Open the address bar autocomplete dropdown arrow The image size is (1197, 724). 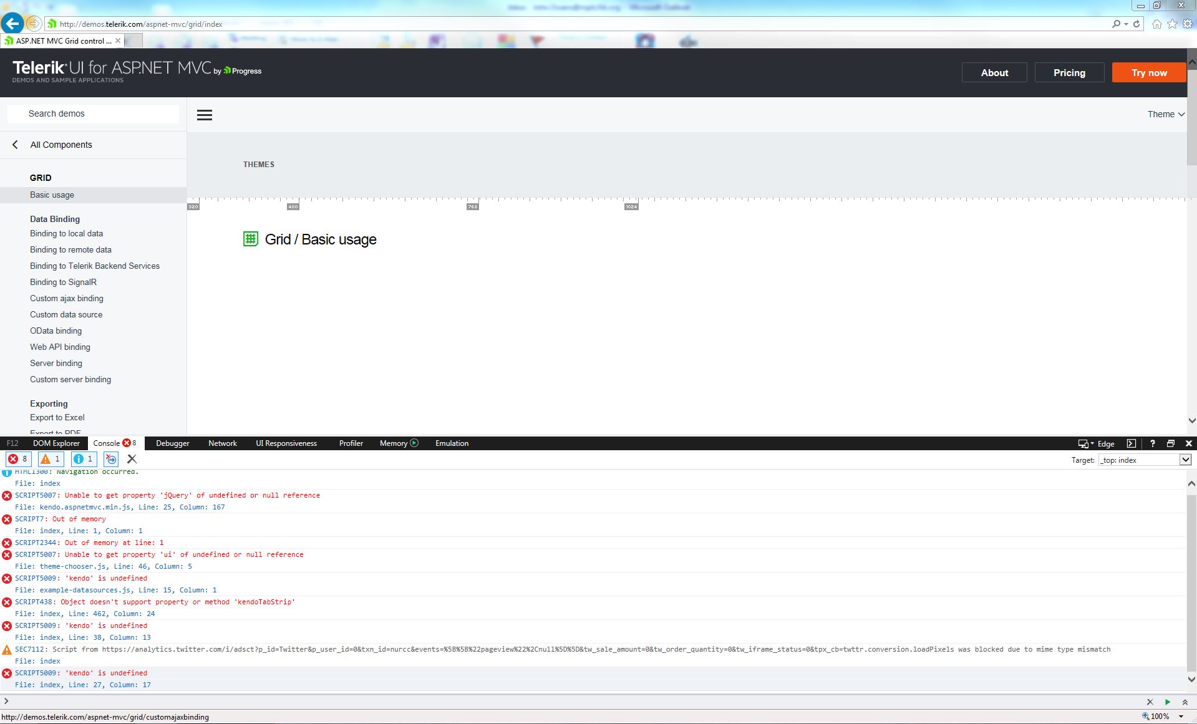pos(1126,24)
